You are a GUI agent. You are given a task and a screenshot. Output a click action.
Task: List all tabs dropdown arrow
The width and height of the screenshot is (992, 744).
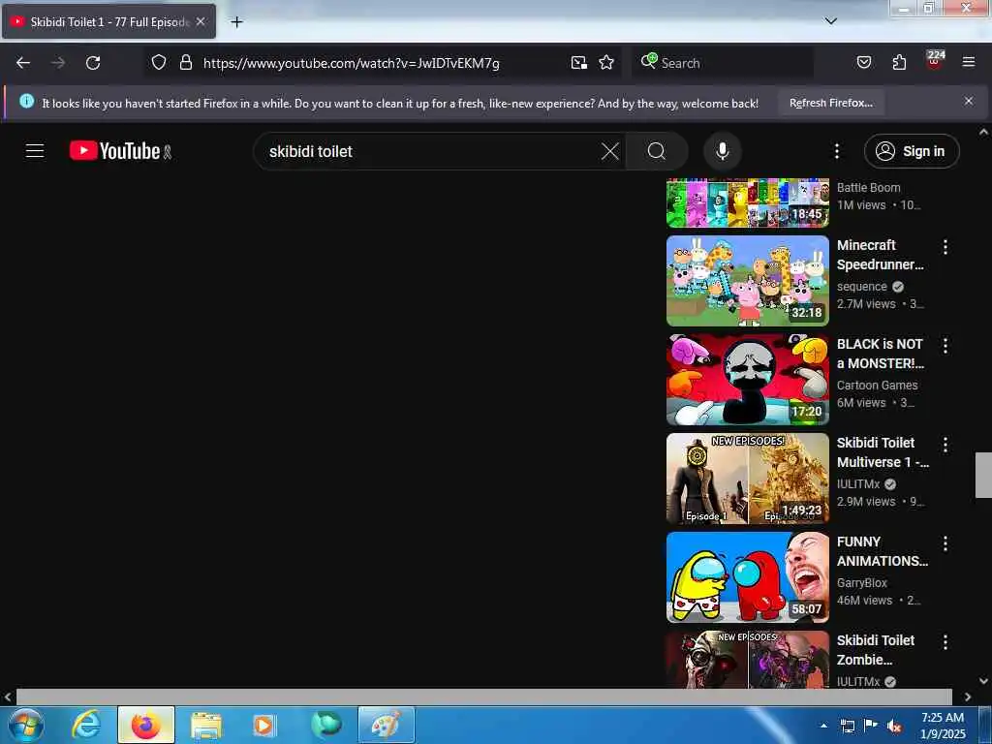point(830,21)
